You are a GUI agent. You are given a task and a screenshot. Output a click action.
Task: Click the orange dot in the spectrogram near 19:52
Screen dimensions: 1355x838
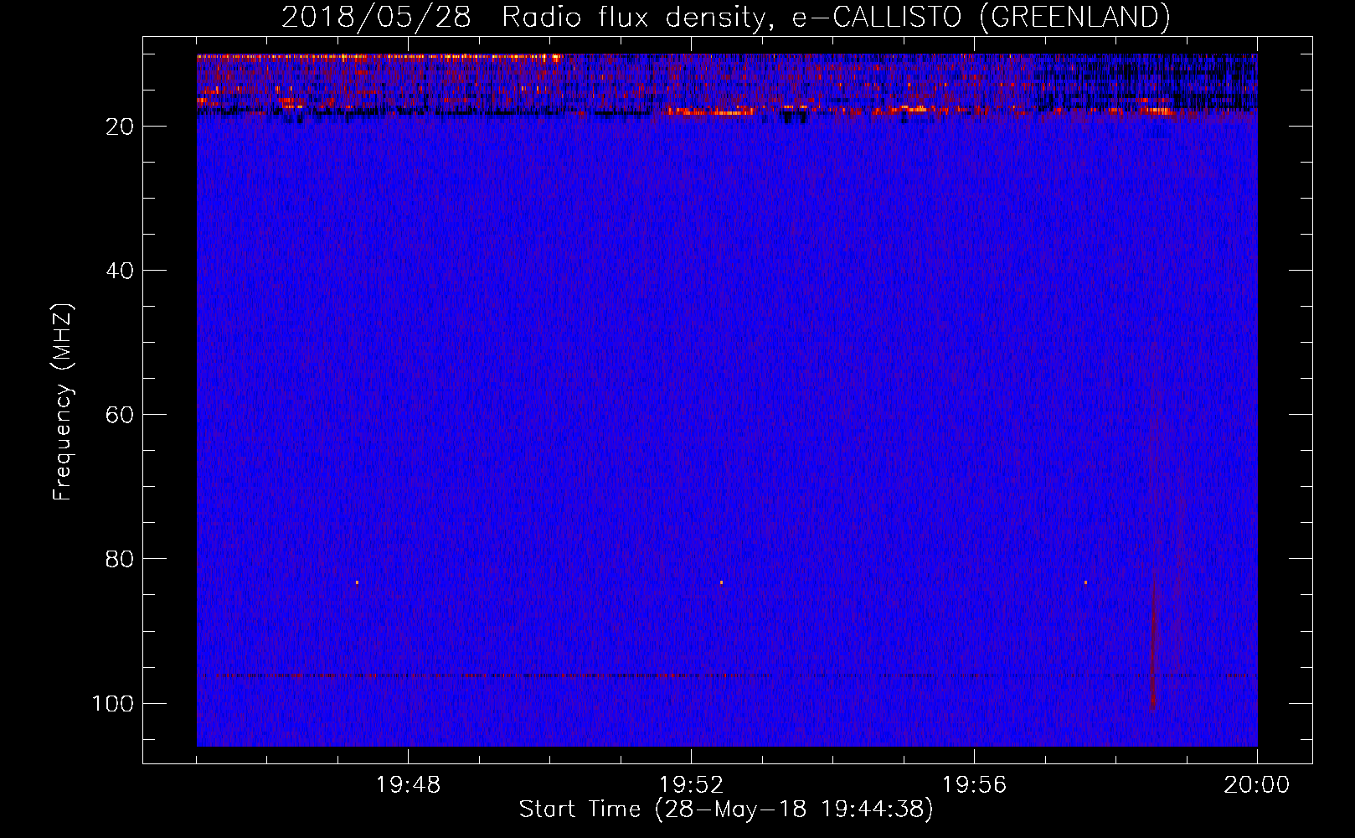pyautogui.click(x=721, y=582)
